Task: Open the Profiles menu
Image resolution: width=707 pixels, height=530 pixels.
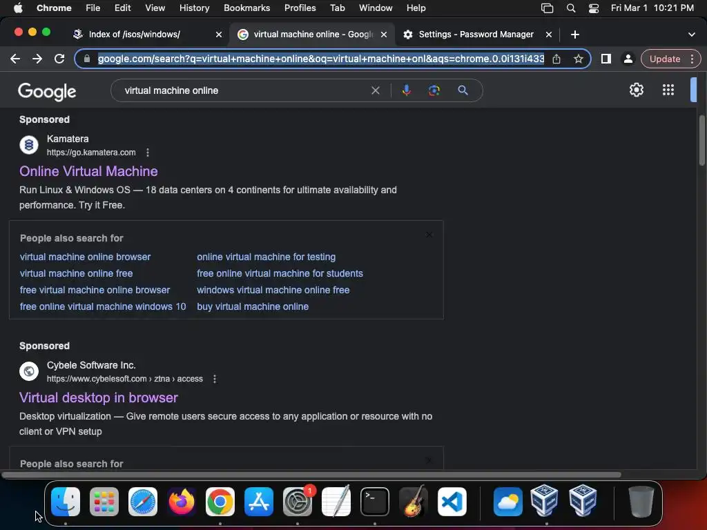Action: click(x=300, y=8)
